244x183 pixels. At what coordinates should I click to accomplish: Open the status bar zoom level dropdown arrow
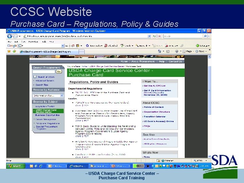click(x=206, y=161)
